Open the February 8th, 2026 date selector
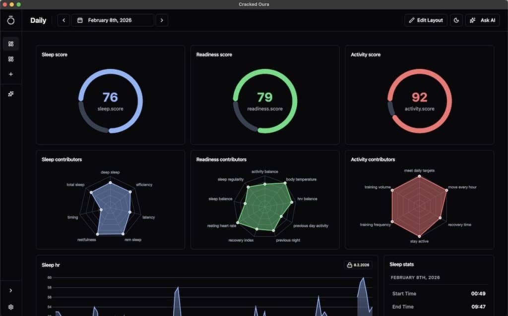Image resolution: width=508 pixels, height=316 pixels. click(113, 20)
